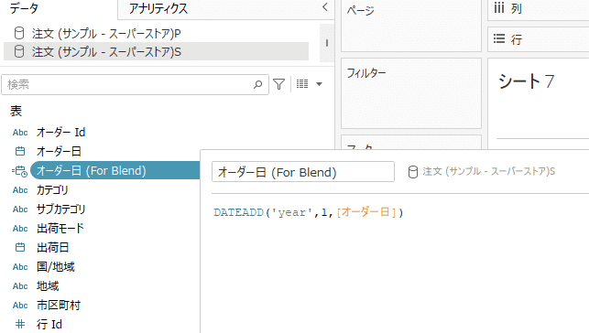Viewport: 589px width, 333px height.
Task: Select the 出荷日 date field
Action: pyautogui.click(x=52, y=248)
